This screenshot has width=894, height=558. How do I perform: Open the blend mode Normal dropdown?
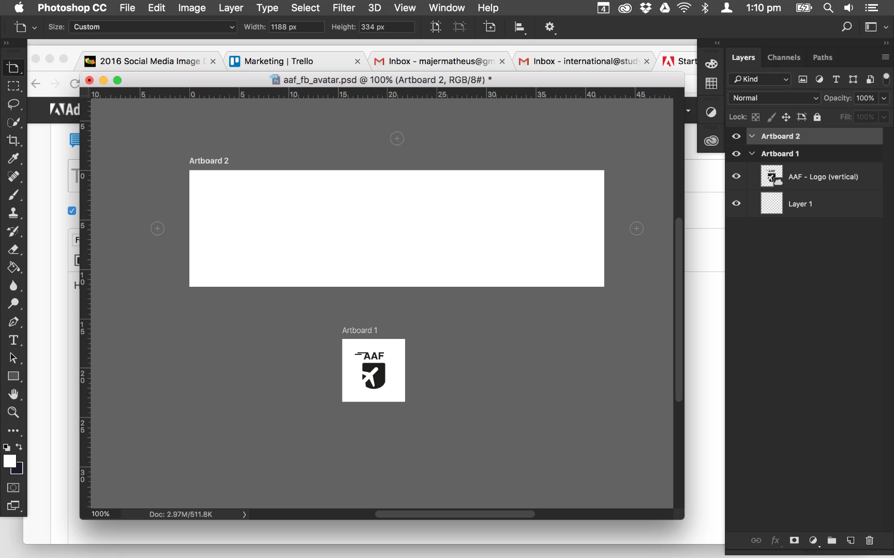774,98
